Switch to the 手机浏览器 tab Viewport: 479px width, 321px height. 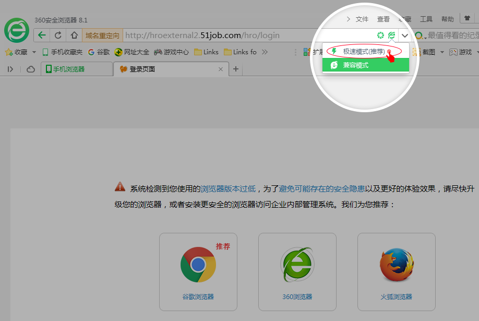pyautogui.click(x=76, y=69)
